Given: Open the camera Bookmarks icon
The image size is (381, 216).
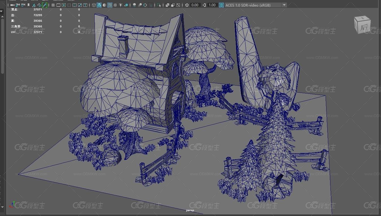Looking at the screenshot, I should point(29,5).
